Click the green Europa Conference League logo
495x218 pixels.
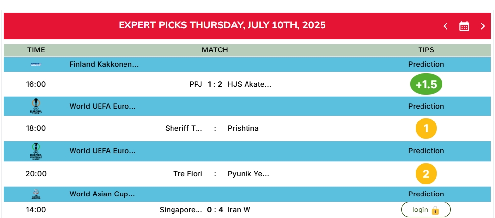[x=36, y=151]
